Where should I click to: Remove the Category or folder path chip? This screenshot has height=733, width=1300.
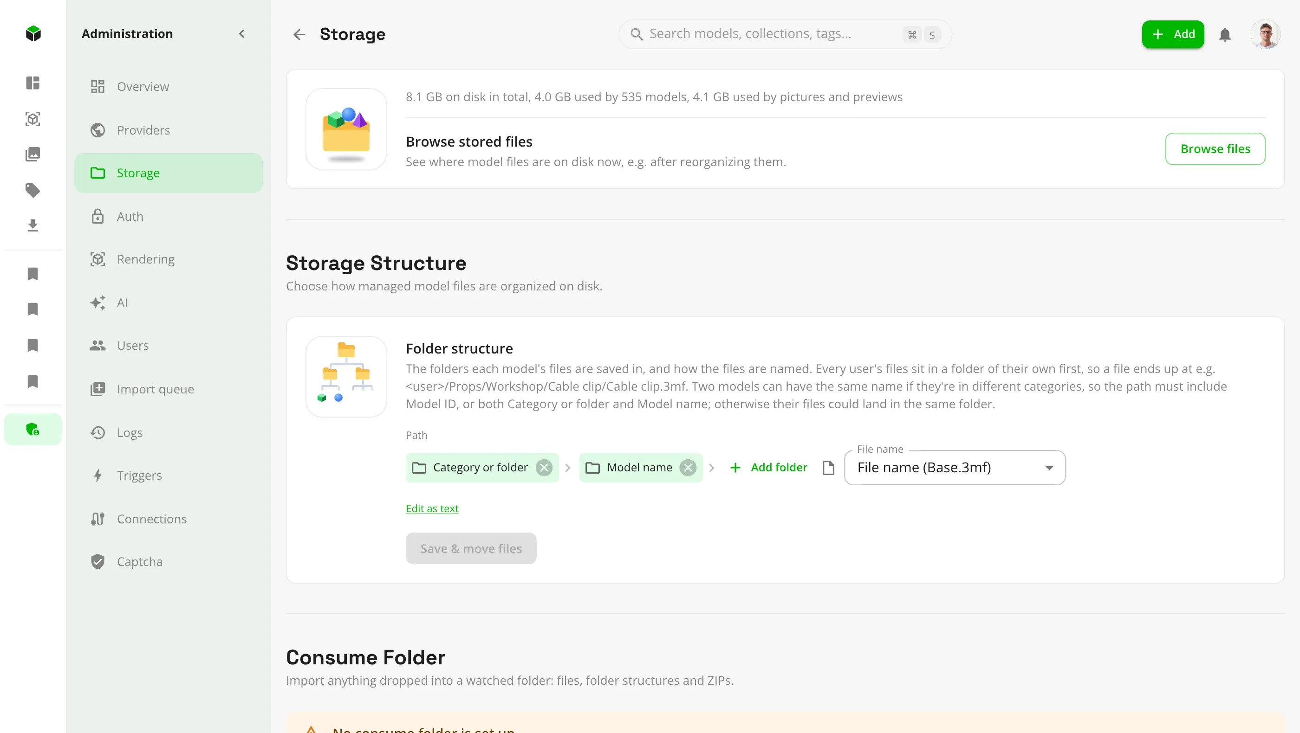coord(544,468)
